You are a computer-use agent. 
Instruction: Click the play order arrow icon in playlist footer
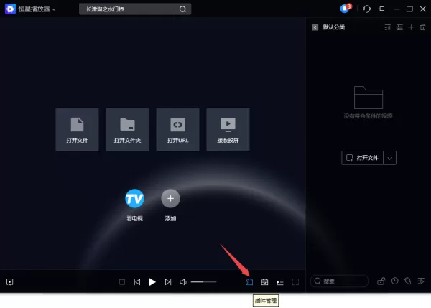point(421,281)
